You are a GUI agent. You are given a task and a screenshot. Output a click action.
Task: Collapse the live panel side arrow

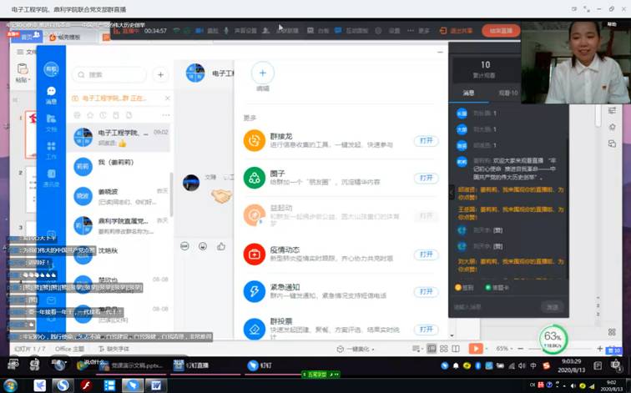tap(451, 193)
